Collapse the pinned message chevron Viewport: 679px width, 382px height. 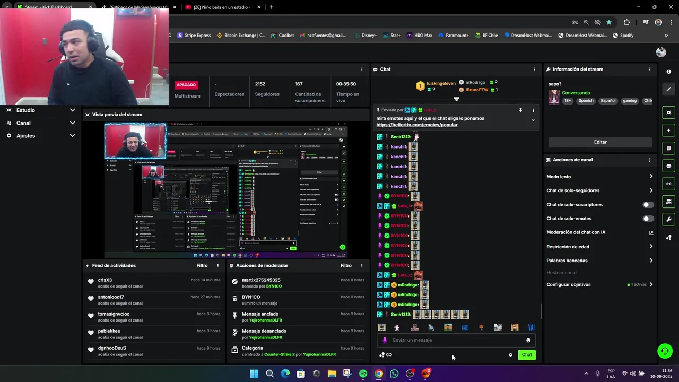click(533, 120)
